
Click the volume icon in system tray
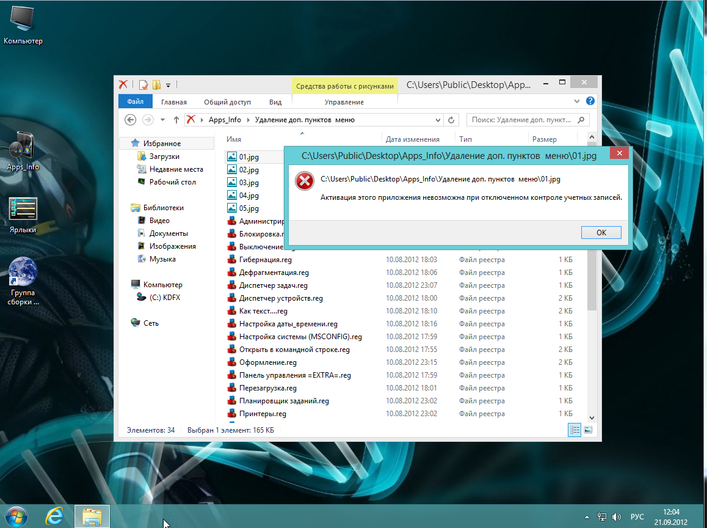[x=617, y=517]
